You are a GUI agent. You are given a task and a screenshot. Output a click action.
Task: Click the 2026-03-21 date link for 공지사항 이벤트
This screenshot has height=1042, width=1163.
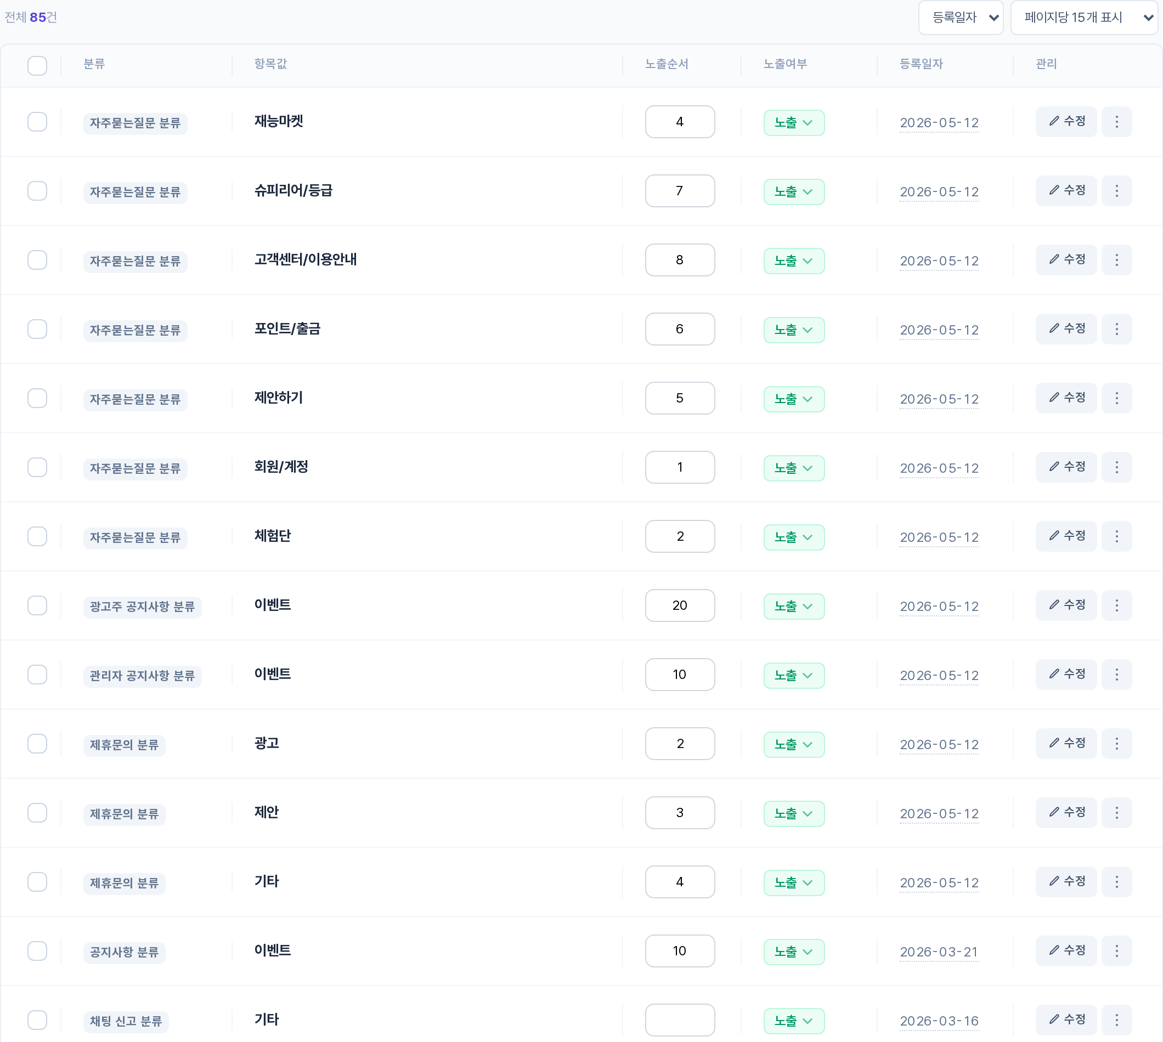(939, 952)
